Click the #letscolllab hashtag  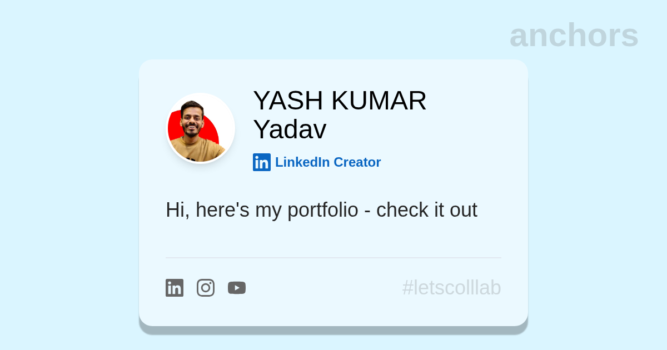click(451, 288)
